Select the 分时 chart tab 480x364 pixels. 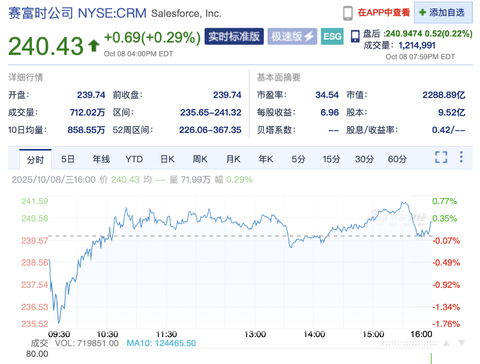coord(35,159)
